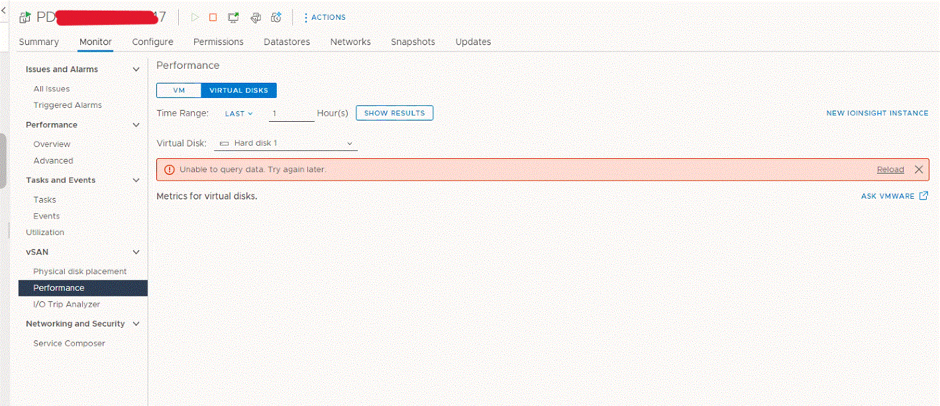The width and height of the screenshot is (940, 406).
Task: Click the hard disk icon in selector
Action: point(224,143)
